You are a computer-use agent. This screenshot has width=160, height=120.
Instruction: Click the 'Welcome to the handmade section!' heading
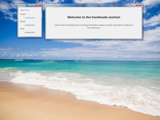click(x=94, y=17)
